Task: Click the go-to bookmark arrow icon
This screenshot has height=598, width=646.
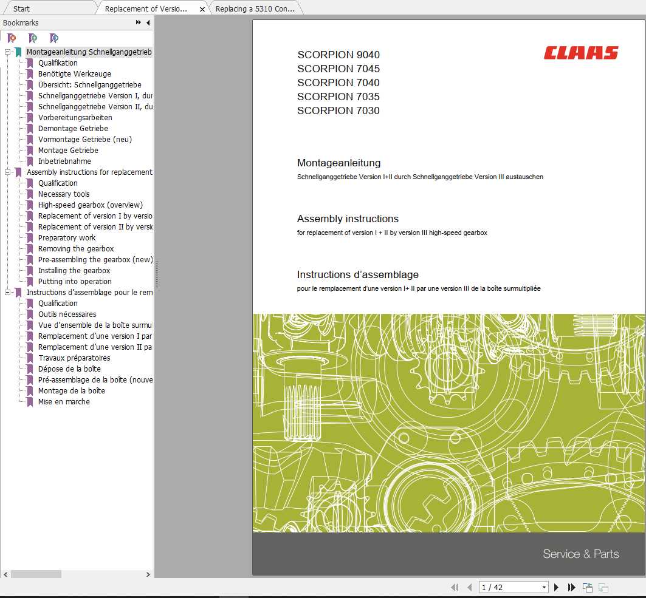Action: 54,38
